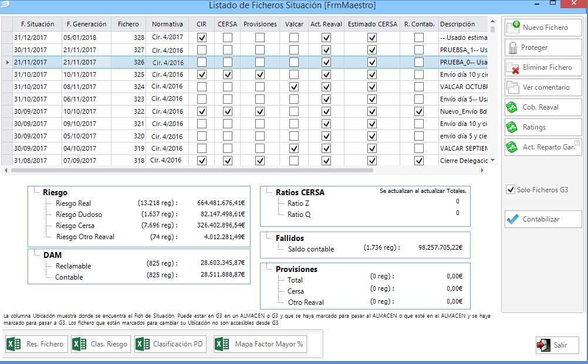Select Reclamable under DAM
588x364 pixels.
pos(73,266)
